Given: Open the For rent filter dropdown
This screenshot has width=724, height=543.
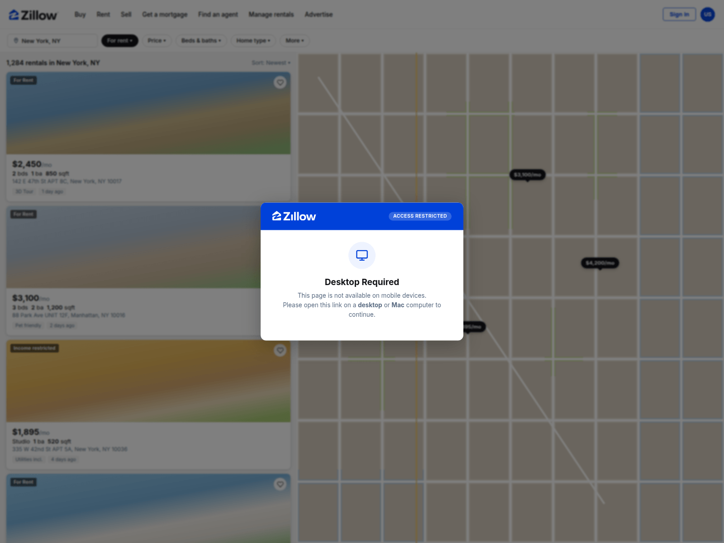Looking at the screenshot, I should coord(119,41).
